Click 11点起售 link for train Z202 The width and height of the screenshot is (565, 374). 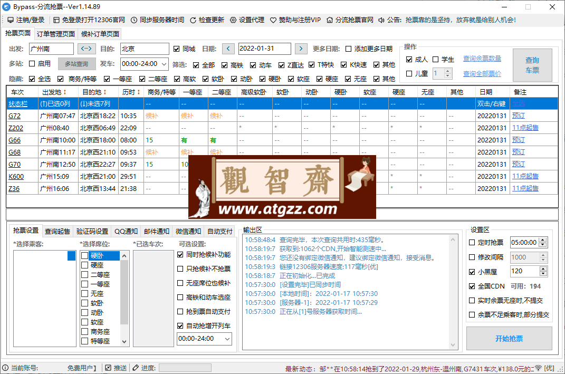click(x=525, y=128)
